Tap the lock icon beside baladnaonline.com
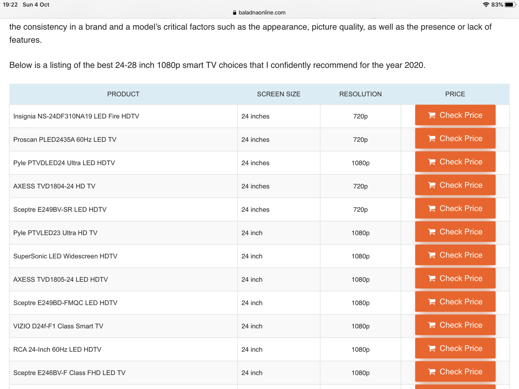Image resolution: width=519 pixels, height=389 pixels. coord(235,13)
